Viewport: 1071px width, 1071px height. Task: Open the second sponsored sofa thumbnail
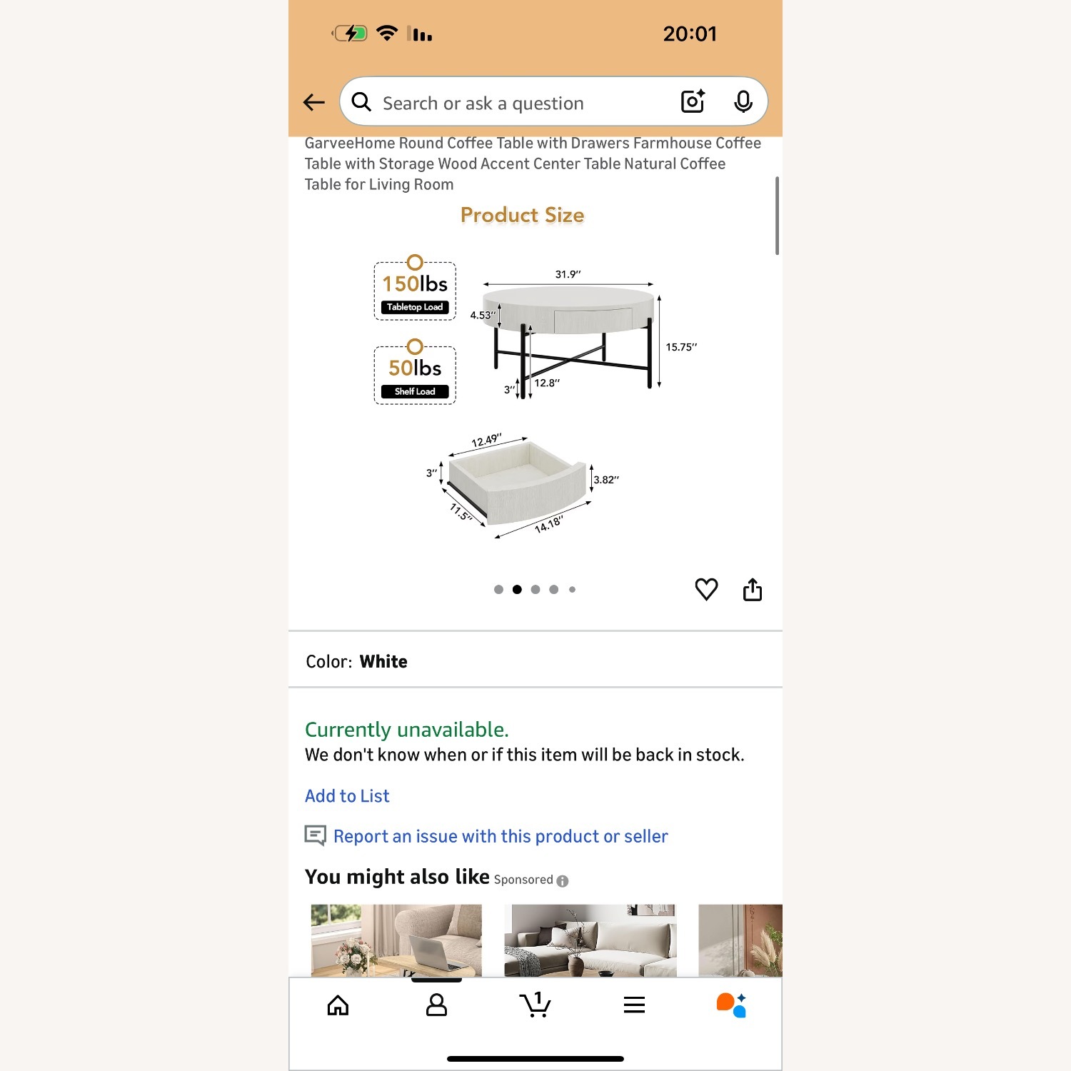coord(590,940)
